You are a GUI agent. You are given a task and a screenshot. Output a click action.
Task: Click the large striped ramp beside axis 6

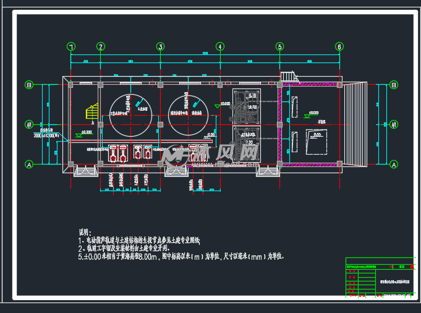click(355, 124)
